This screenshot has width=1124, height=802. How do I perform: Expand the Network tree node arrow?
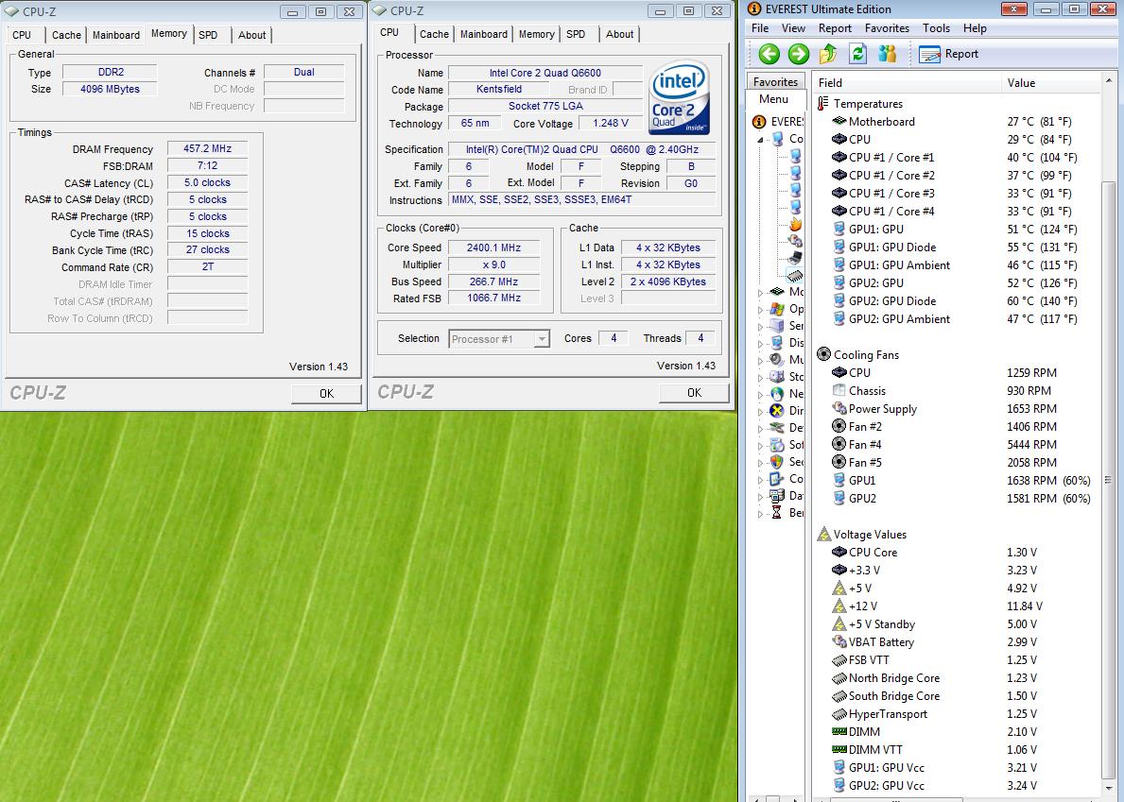(x=761, y=395)
